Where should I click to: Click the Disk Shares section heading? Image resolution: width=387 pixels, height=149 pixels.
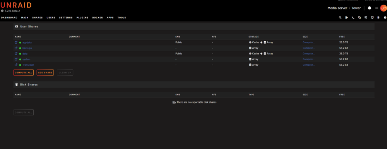click(29, 85)
